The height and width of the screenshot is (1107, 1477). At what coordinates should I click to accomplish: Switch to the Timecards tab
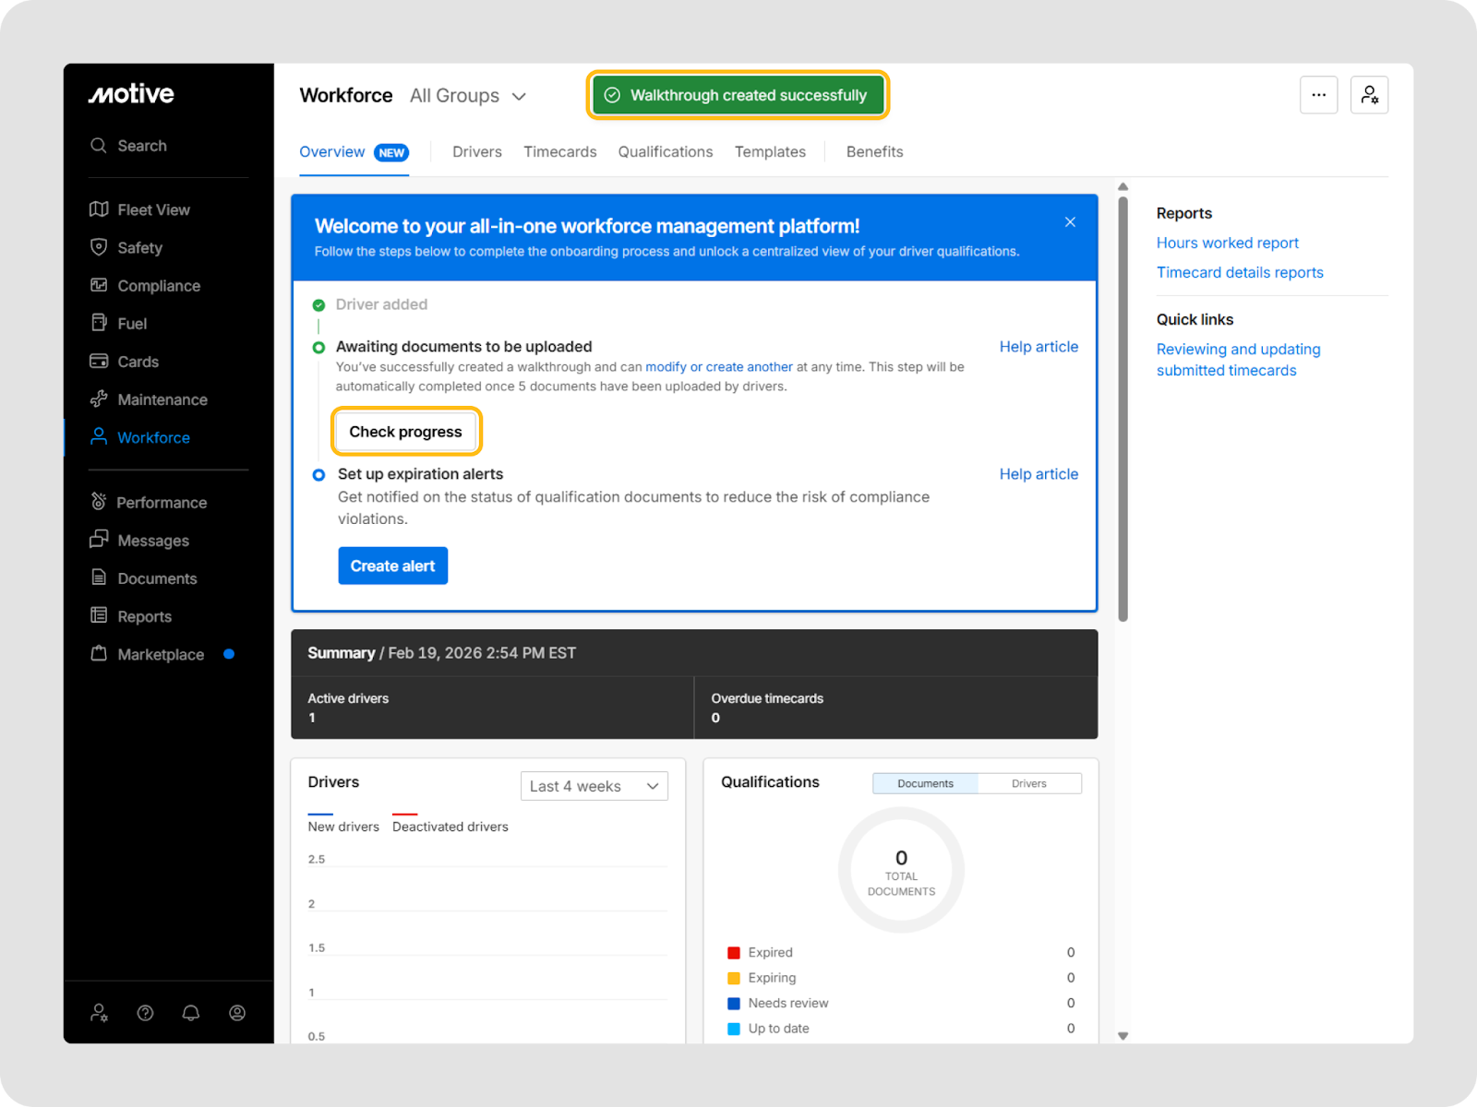tap(559, 152)
